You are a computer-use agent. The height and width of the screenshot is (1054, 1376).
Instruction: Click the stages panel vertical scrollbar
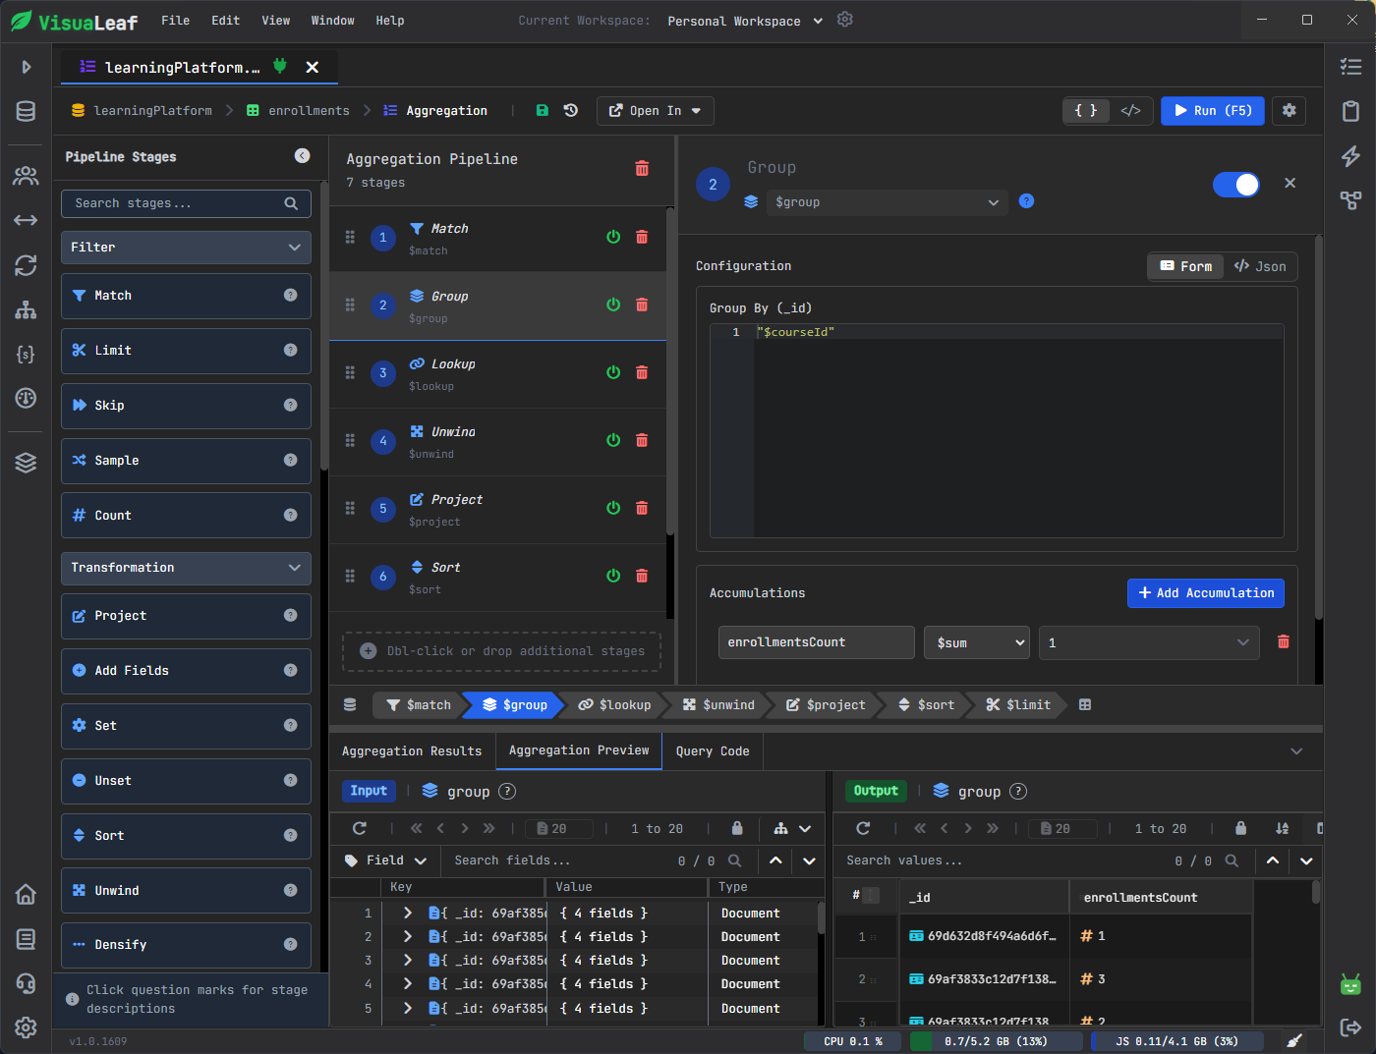click(x=324, y=324)
